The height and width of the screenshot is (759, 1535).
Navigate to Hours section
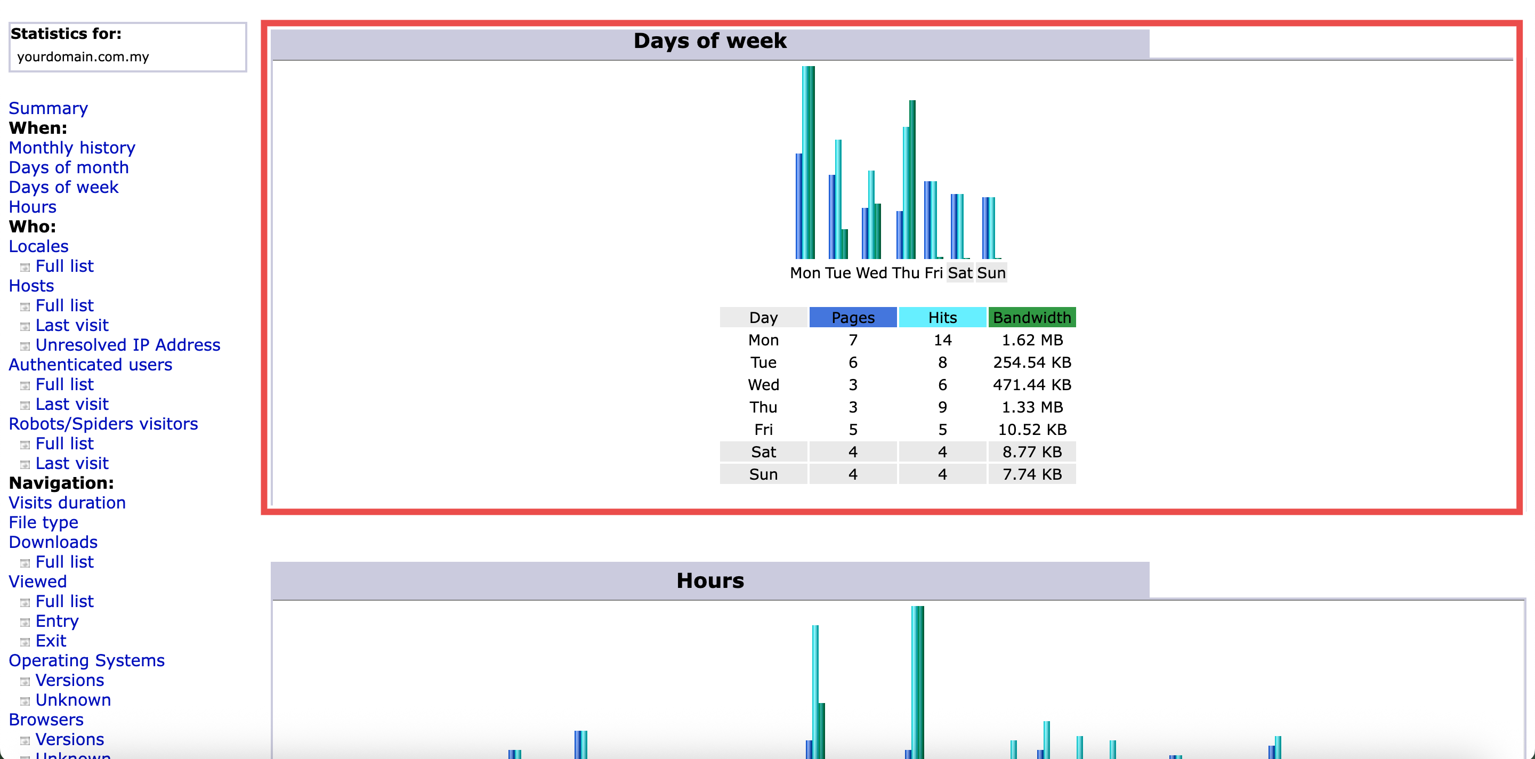click(x=32, y=207)
